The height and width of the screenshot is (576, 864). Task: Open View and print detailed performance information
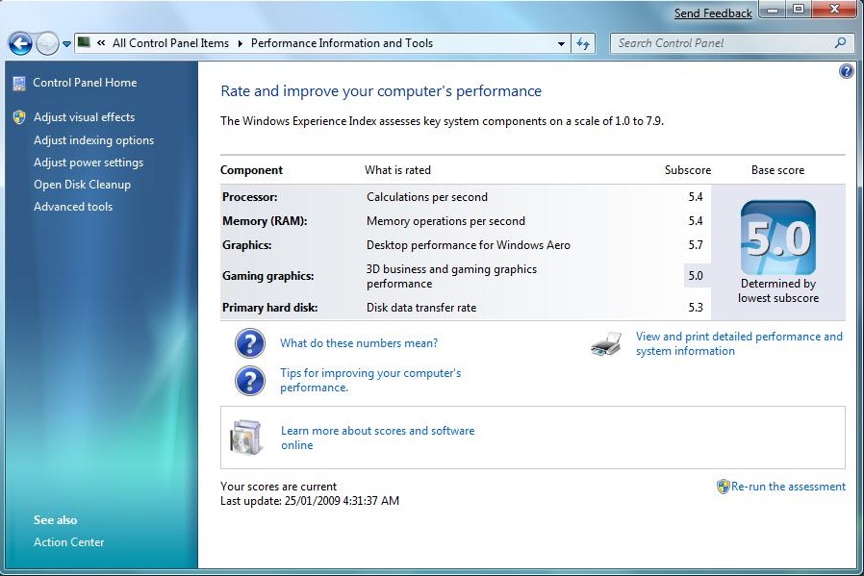[x=739, y=343]
